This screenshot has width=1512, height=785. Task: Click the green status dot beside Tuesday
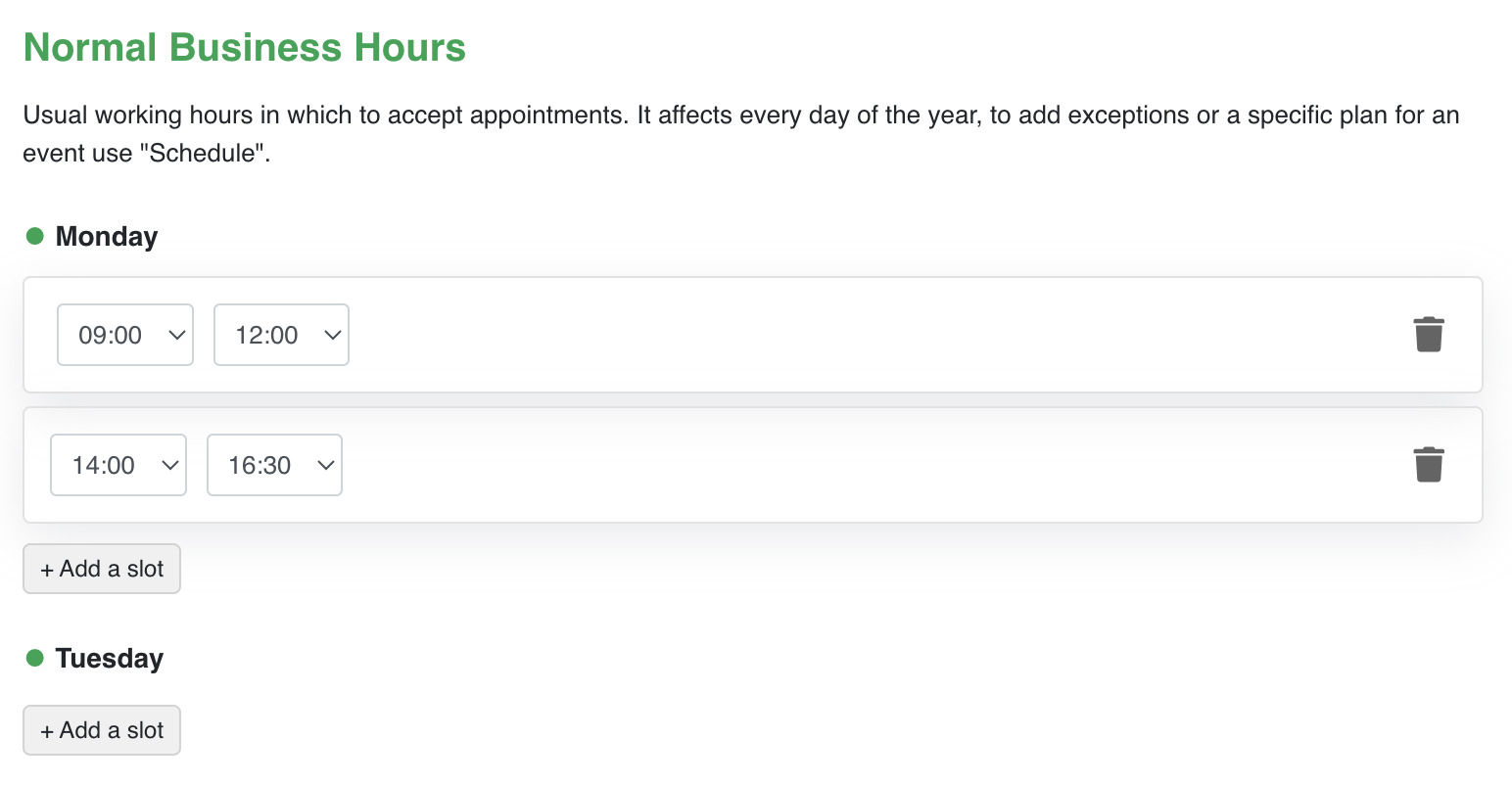click(x=35, y=658)
